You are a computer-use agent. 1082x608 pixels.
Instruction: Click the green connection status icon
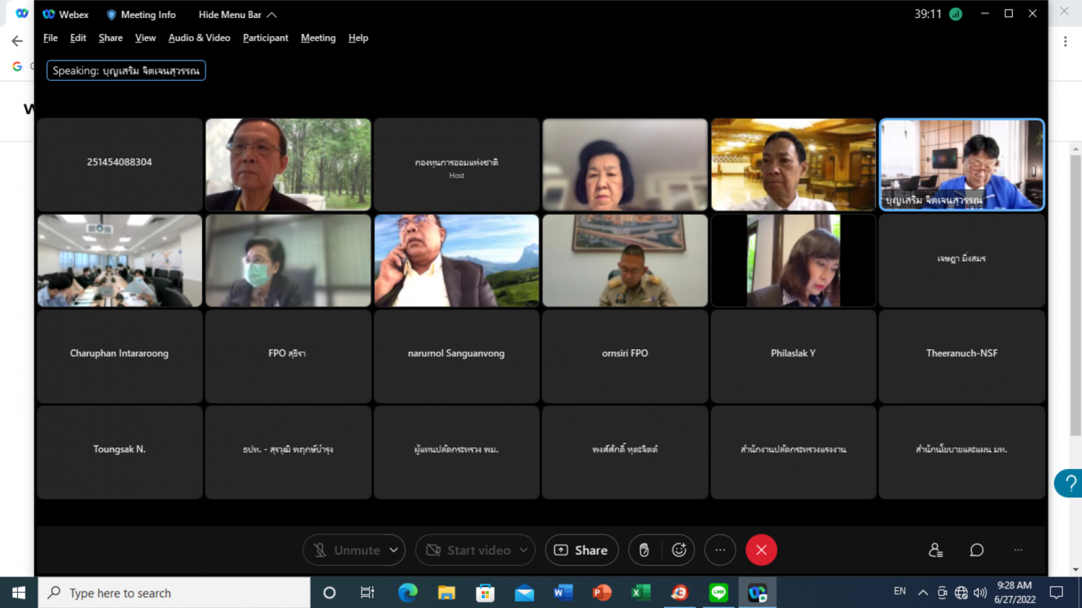[956, 14]
